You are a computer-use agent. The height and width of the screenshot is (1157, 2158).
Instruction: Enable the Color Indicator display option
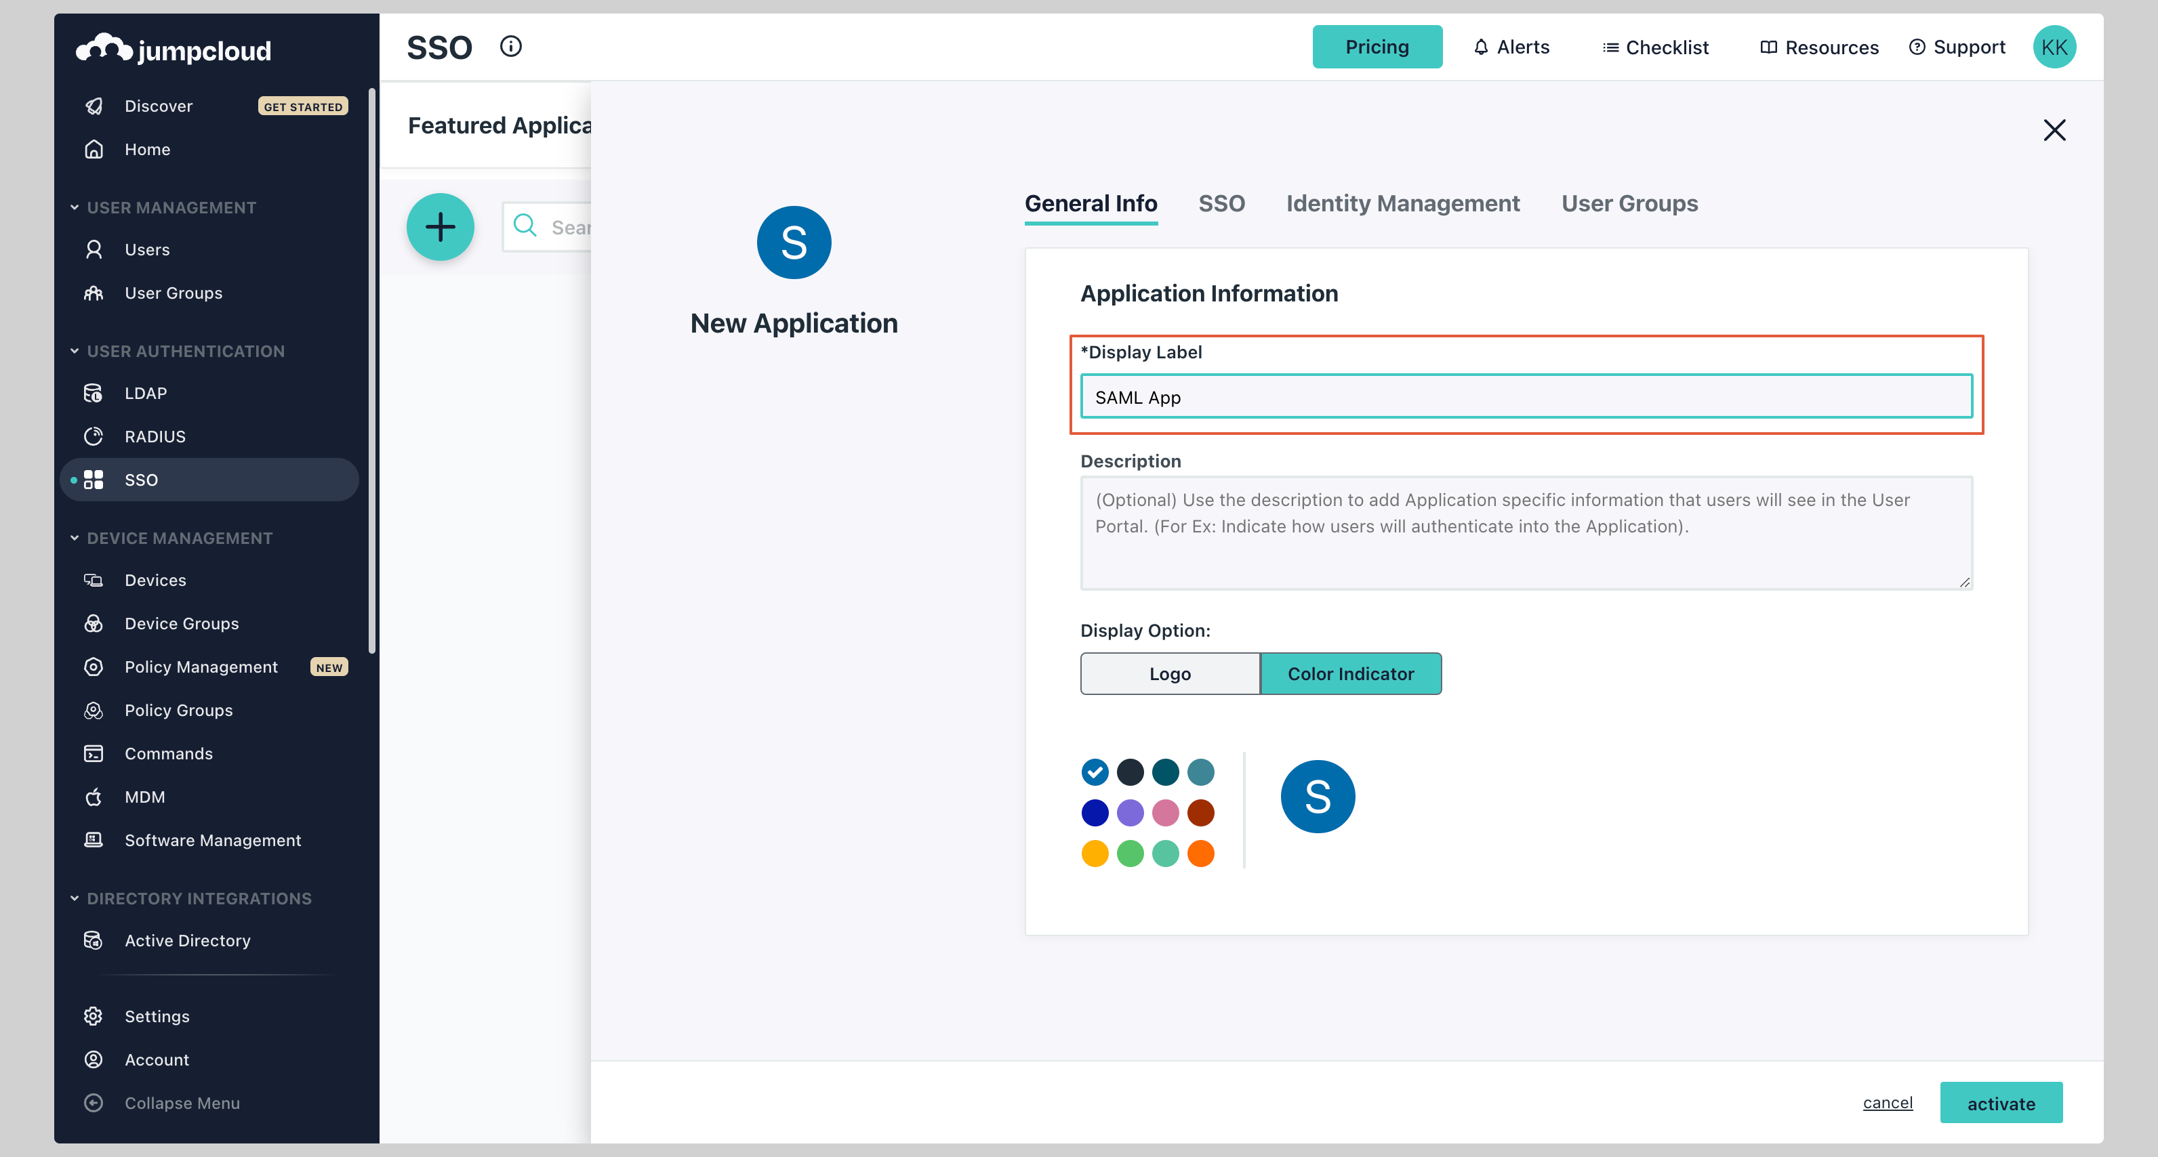1350,673
